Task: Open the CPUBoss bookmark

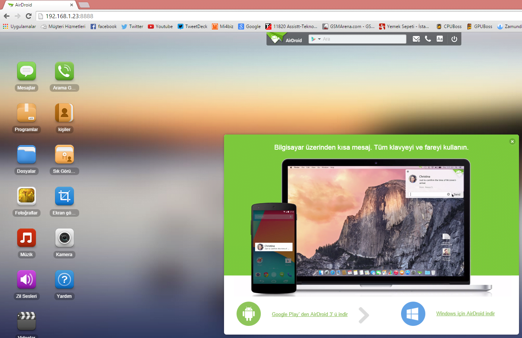Action: 449,27
